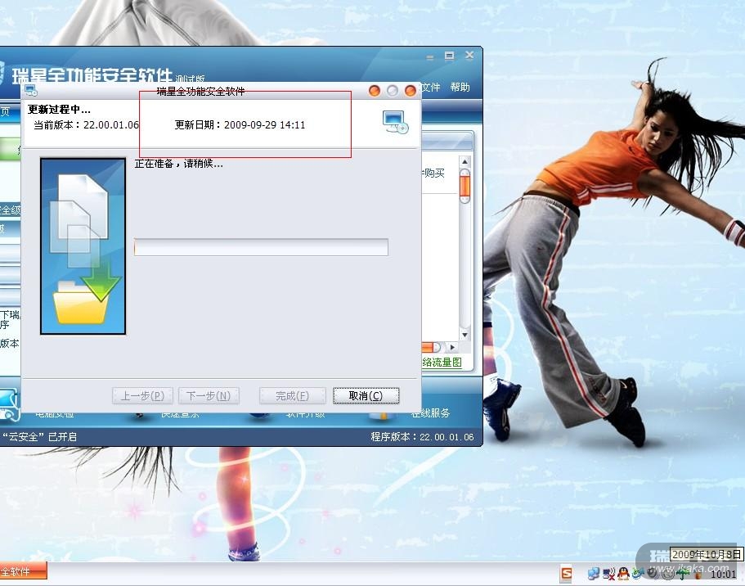
Task: Click the disabled 上一步(P) button
Action: (142, 396)
